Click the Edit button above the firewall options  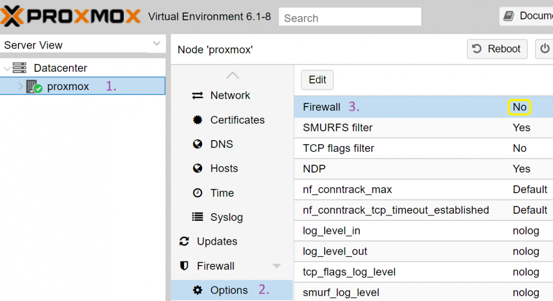pyautogui.click(x=317, y=80)
